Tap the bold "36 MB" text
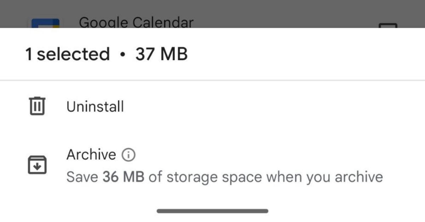The height and width of the screenshot is (222, 425). tap(123, 176)
